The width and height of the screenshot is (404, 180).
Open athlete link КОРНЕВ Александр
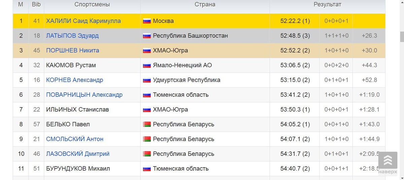click(x=74, y=80)
